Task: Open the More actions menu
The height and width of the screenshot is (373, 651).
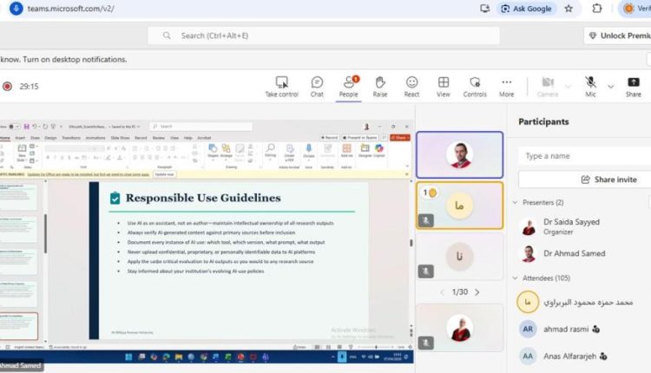Action: 507,82
